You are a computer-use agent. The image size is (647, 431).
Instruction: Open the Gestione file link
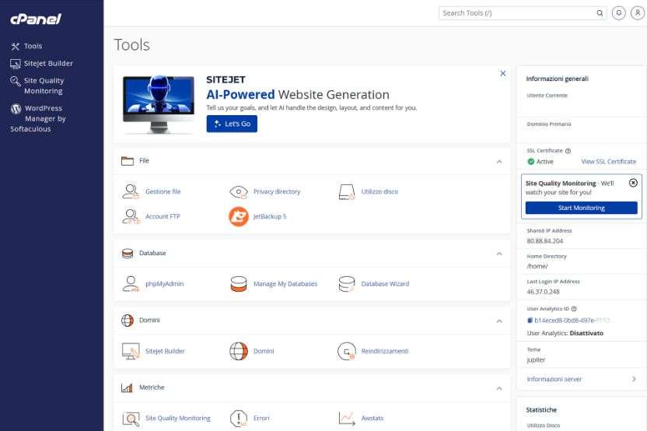[x=163, y=191]
